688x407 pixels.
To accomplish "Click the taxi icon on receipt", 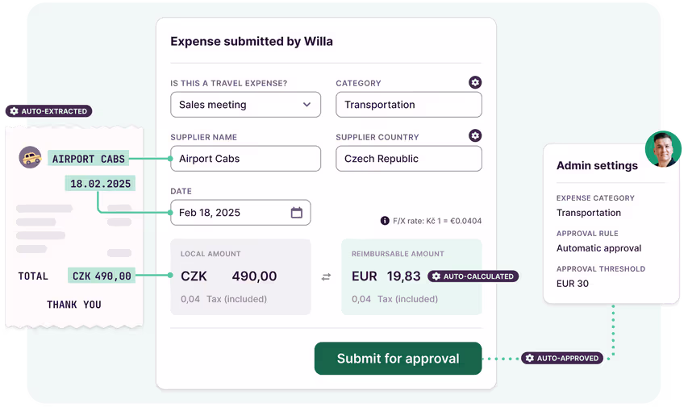I will pos(31,158).
